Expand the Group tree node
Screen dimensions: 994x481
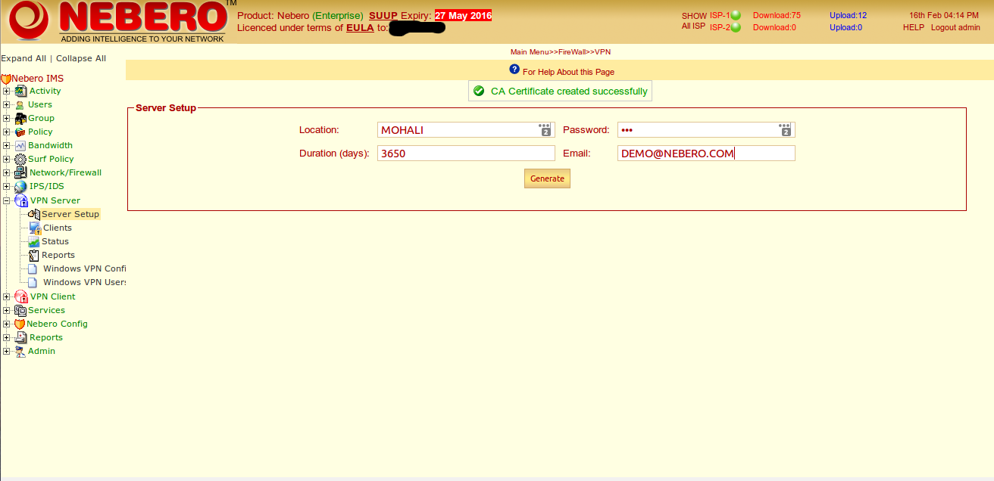tap(7, 118)
